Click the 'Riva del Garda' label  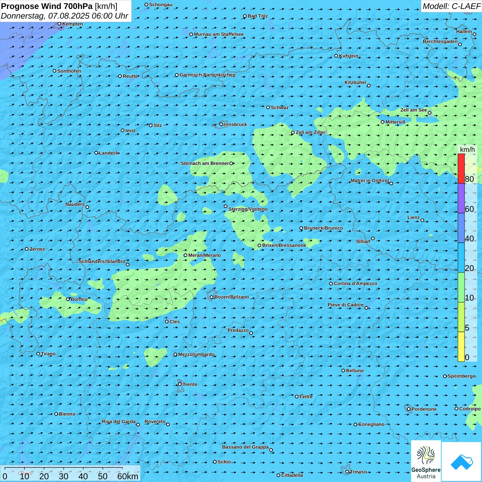coord(118,421)
